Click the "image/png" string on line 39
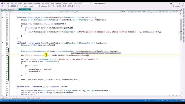185x104 pixels. pyautogui.click(x=47, y=69)
